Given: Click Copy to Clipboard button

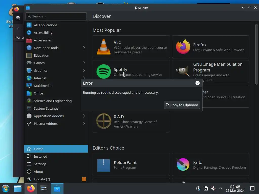Looking at the screenshot, I should [182, 105].
